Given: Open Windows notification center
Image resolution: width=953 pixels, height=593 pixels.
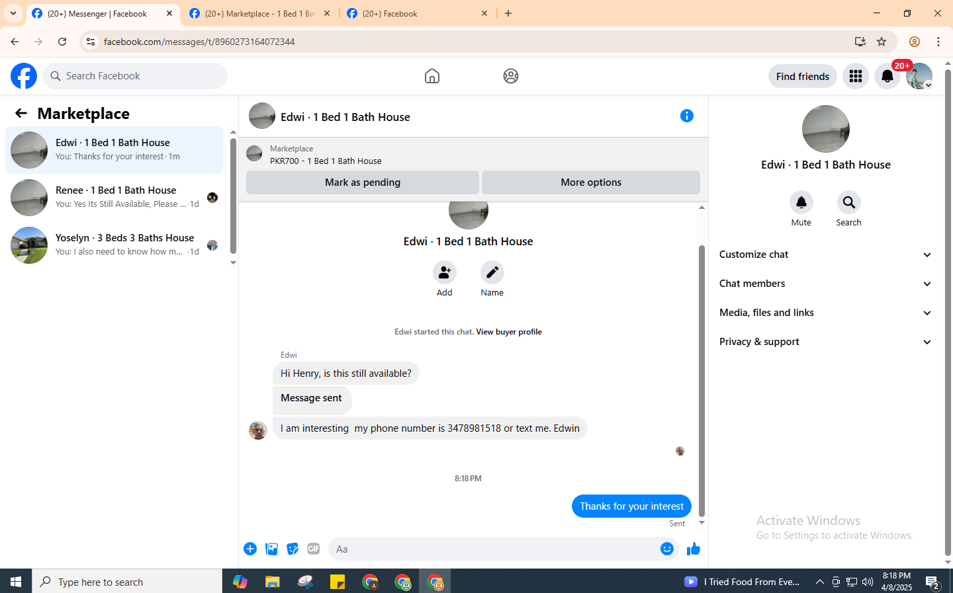Looking at the screenshot, I should [x=933, y=582].
